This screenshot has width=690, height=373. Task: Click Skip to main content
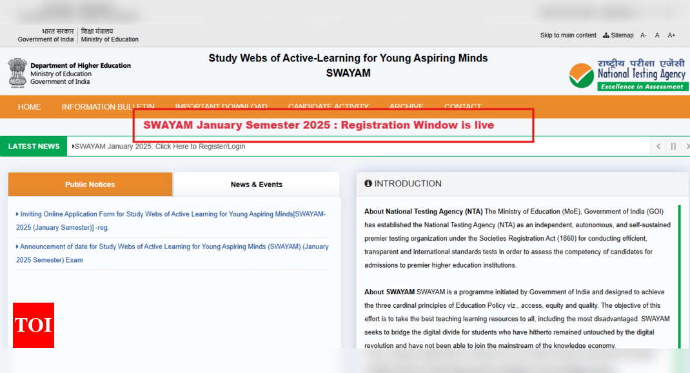(x=568, y=35)
